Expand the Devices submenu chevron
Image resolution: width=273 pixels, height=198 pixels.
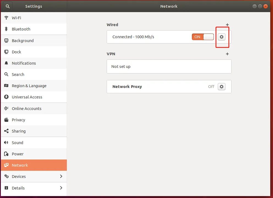tap(61, 176)
